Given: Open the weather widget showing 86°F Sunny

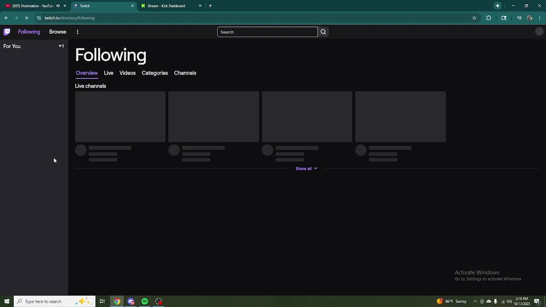Looking at the screenshot, I should pyautogui.click(x=452, y=301).
